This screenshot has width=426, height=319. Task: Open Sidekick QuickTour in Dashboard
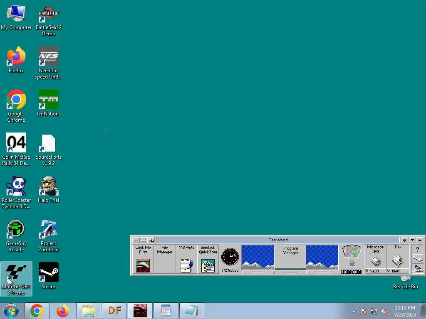(208, 259)
